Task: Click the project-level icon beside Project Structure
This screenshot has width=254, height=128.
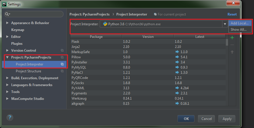Action: point(62,71)
